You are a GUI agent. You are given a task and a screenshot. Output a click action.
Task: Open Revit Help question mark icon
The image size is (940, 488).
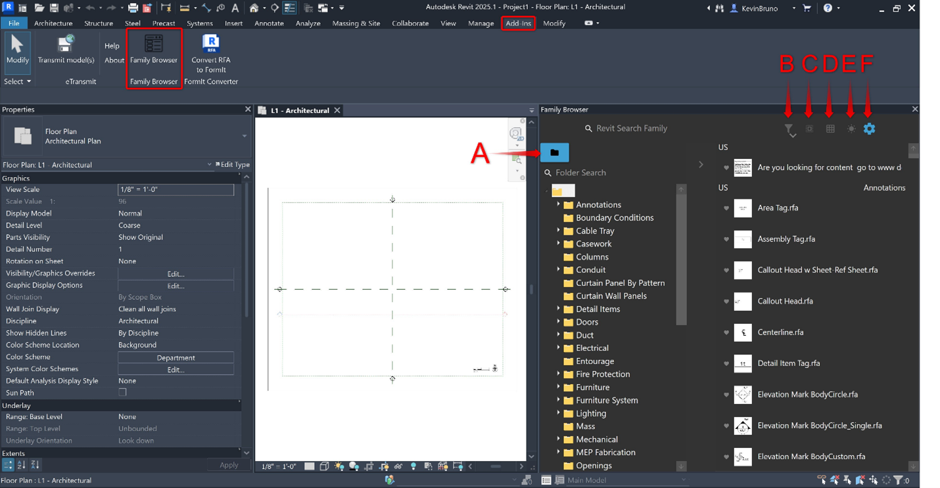(828, 8)
